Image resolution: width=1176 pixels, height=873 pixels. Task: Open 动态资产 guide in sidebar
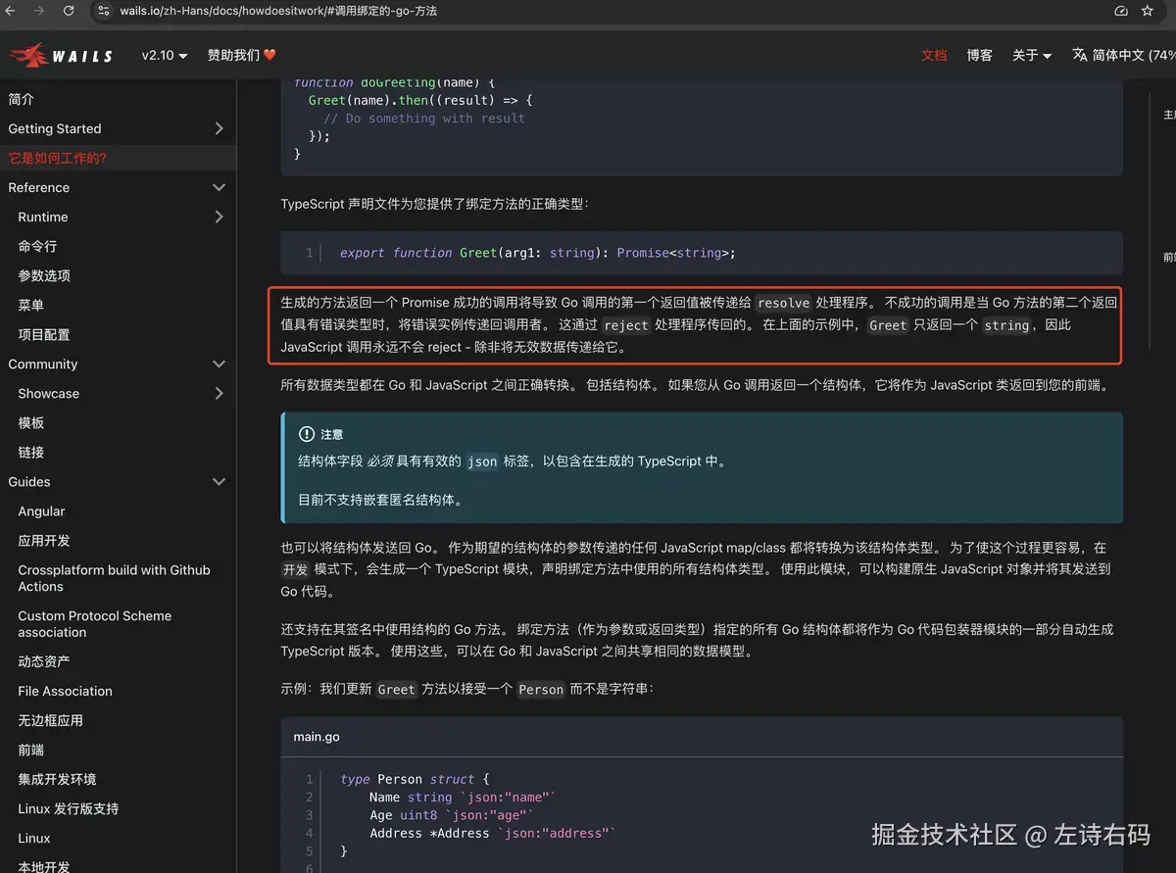(44, 661)
